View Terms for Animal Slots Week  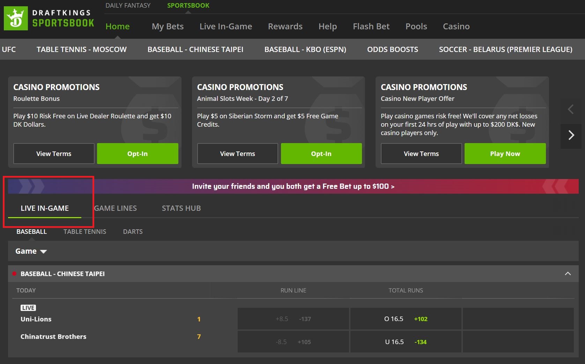[x=238, y=154]
